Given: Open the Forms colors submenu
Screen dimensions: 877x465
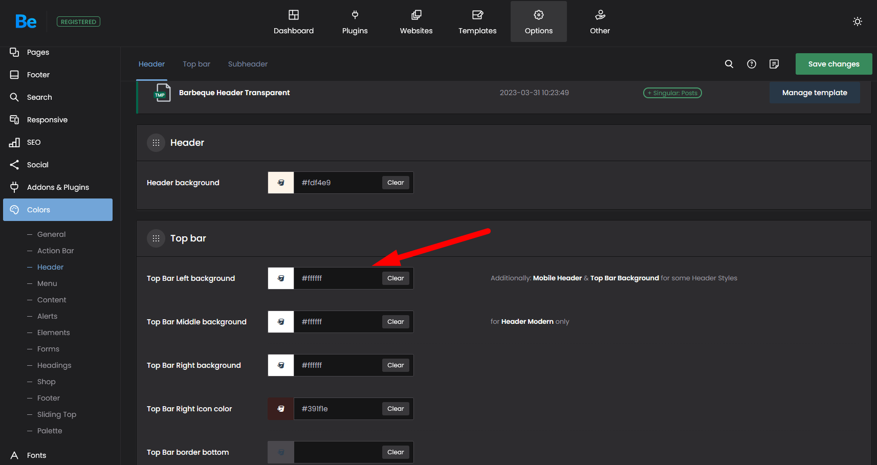Looking at the screenshot, I should [48, 349].
